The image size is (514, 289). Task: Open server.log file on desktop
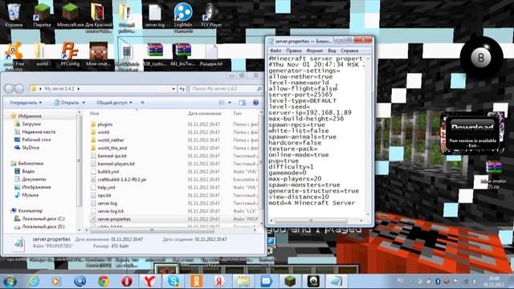tap(155, 14)
